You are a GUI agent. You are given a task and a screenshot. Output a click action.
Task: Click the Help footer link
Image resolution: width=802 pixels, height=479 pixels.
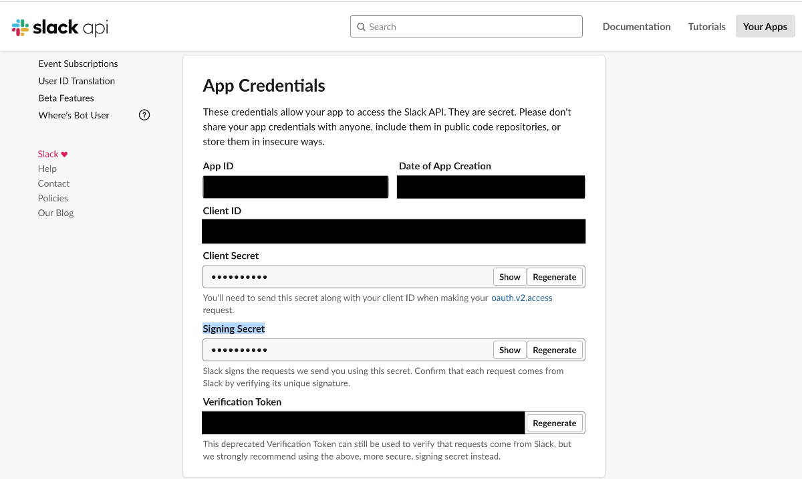[x=47, y=169]
